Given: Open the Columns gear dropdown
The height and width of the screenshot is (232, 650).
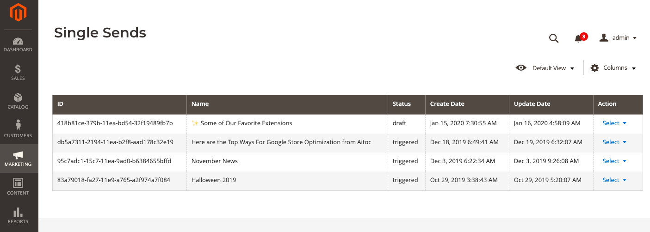Looking at the screenshot, I should [613, 68].
